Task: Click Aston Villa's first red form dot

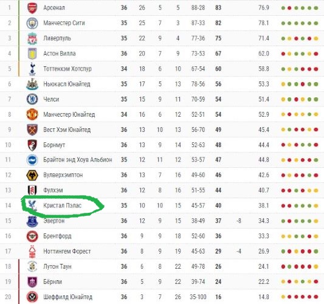Action: 283,54
